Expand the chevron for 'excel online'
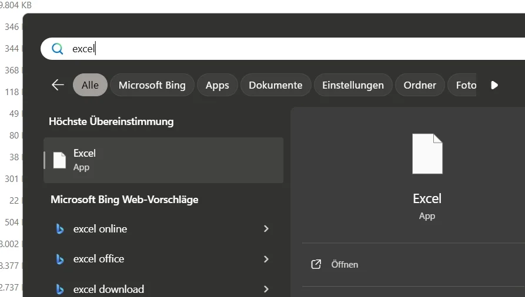The width and height of the screenshot is (525, 297). coord(266,229)
